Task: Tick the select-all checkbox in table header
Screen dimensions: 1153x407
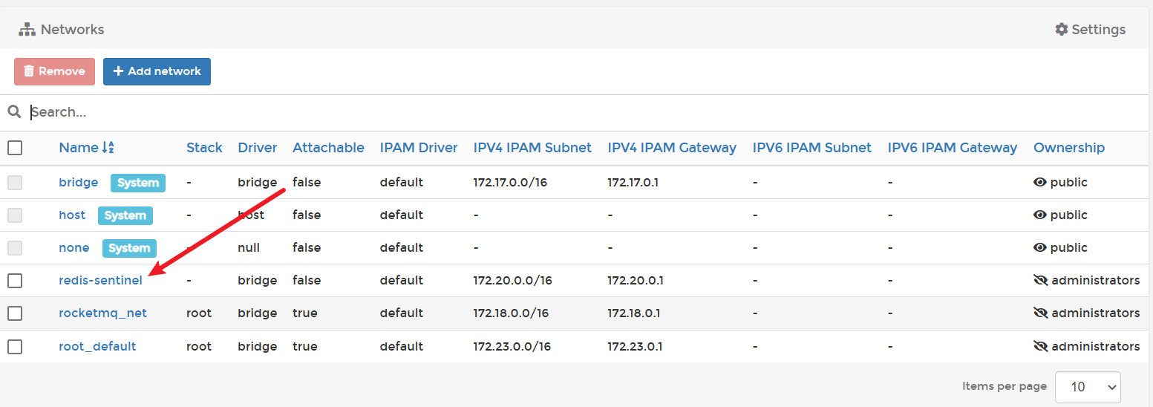Action: (x=15, y=148)
